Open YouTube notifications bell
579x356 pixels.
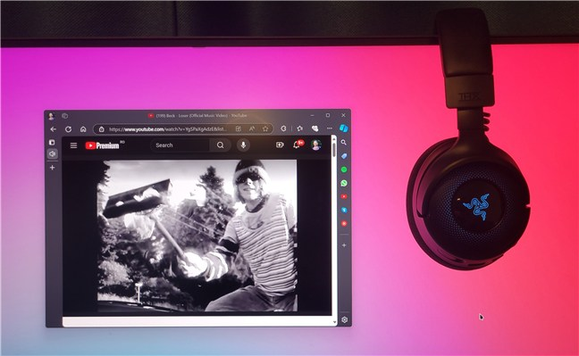click(297, 145)
